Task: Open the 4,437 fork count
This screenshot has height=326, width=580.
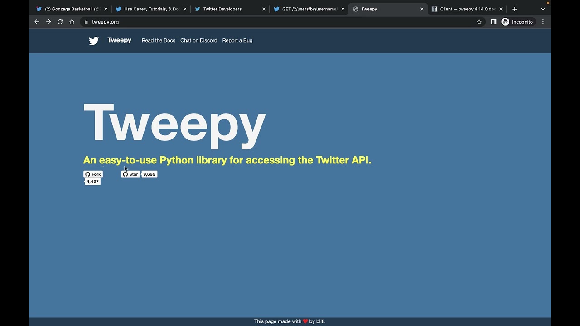Action: pyautogui.click(x=92, y=182)
